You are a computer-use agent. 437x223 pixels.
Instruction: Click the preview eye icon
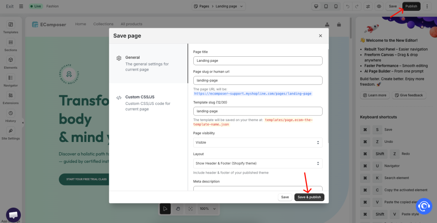(x=379, y=6)
